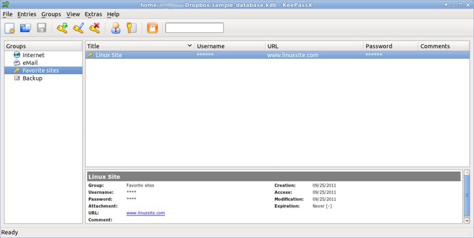This screenshot has height=238, width=474.
Task: Sort by the Password column header
Action: (391, 46)
